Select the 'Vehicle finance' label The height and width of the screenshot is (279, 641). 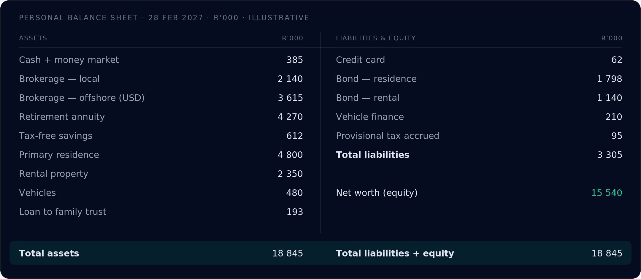click(x=370, y=117)
